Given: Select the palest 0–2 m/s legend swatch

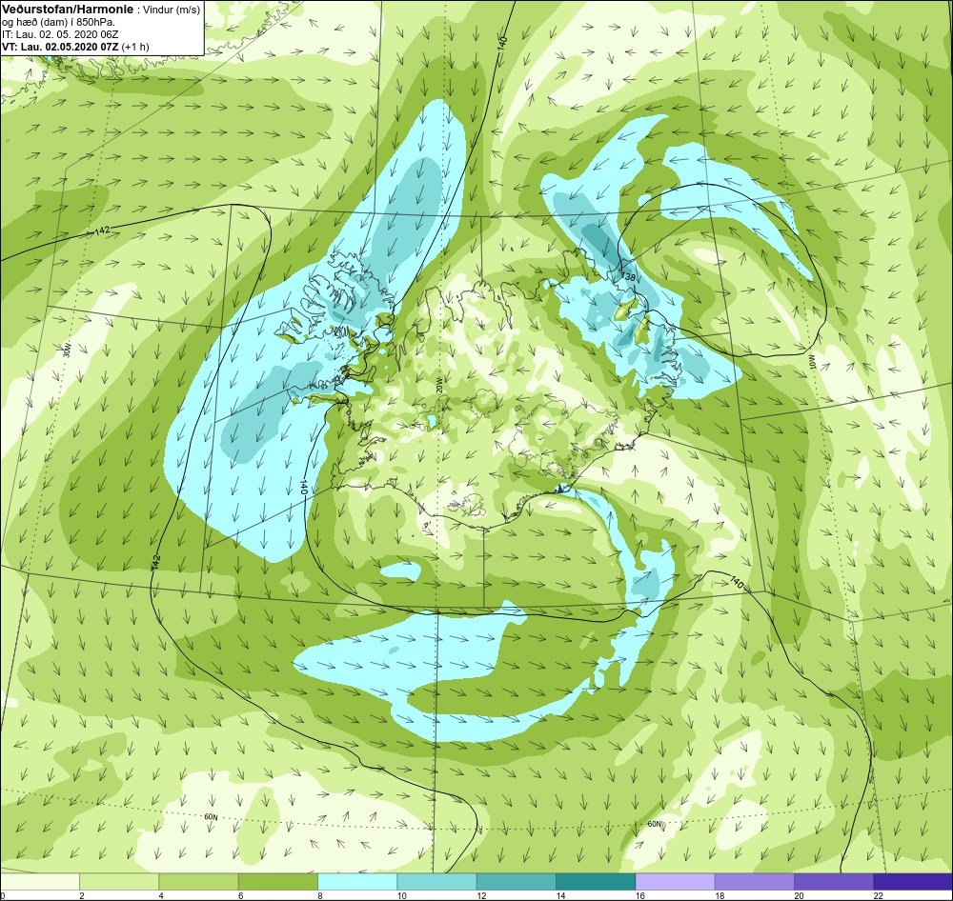Looking at the screenshot, I should 39,880.
